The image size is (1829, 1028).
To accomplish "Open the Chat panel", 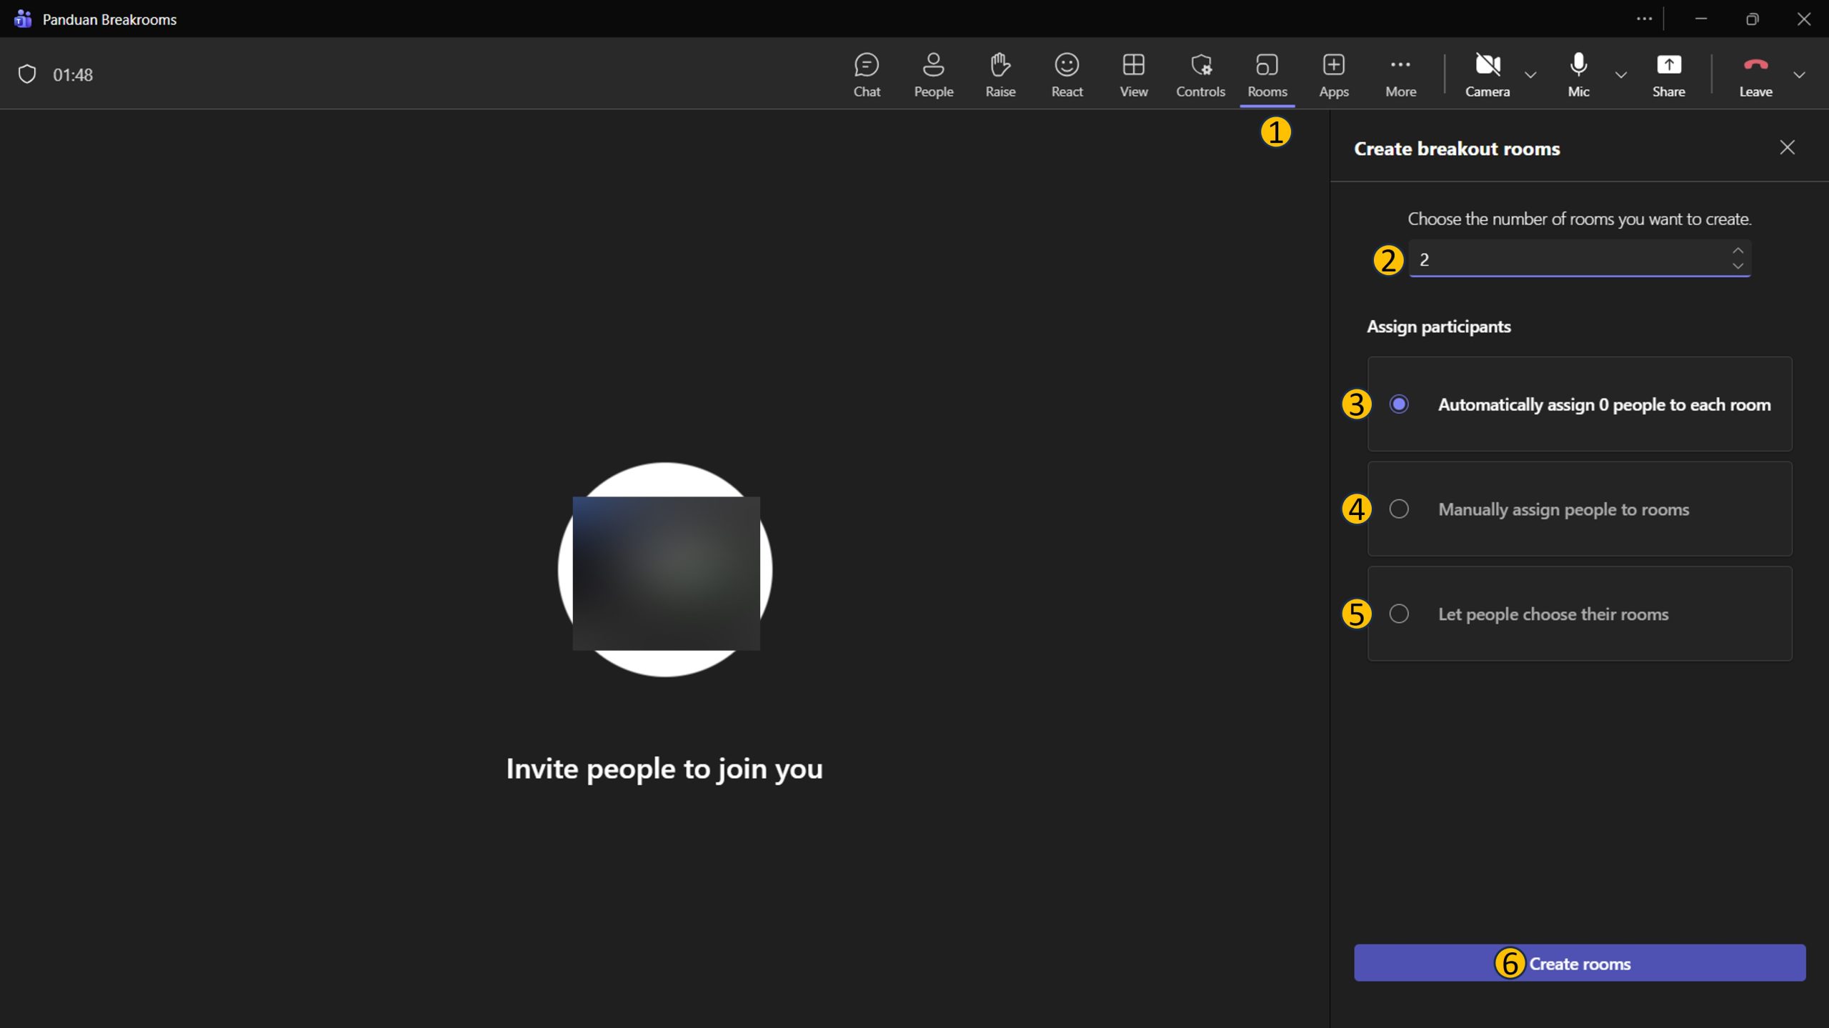I will 867,74.
